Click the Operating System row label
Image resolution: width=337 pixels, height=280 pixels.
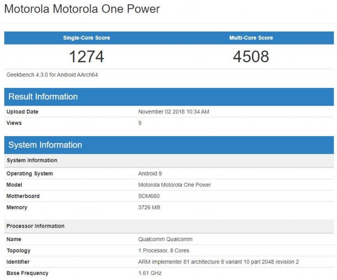30,174
